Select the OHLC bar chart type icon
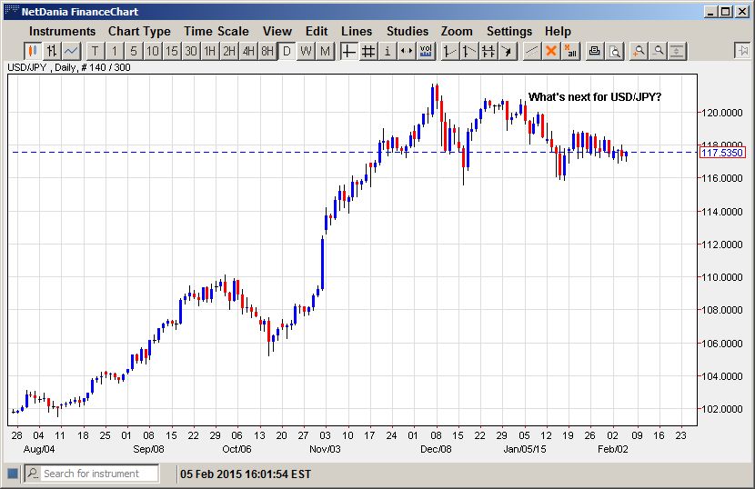Viewport: 755px width, 489px height. [x=52, y=51]
